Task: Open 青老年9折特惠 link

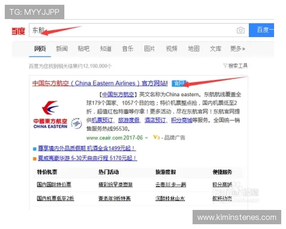Action: click(114, 198)
